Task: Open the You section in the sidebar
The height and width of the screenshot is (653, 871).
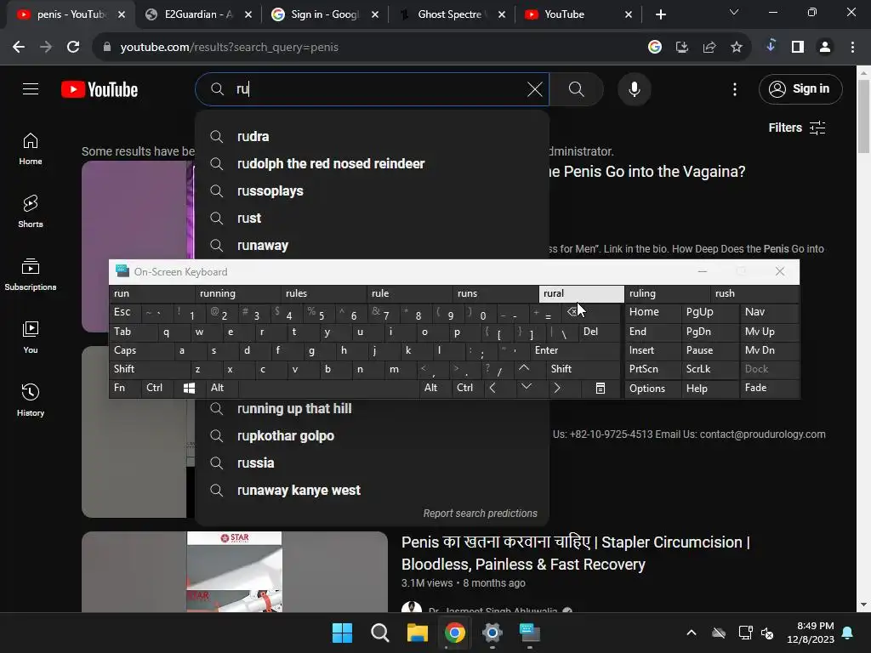Action: tap(31, 337)
